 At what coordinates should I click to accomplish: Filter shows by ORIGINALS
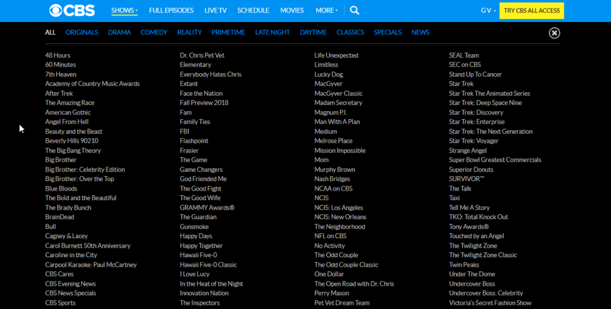point(82,32)
